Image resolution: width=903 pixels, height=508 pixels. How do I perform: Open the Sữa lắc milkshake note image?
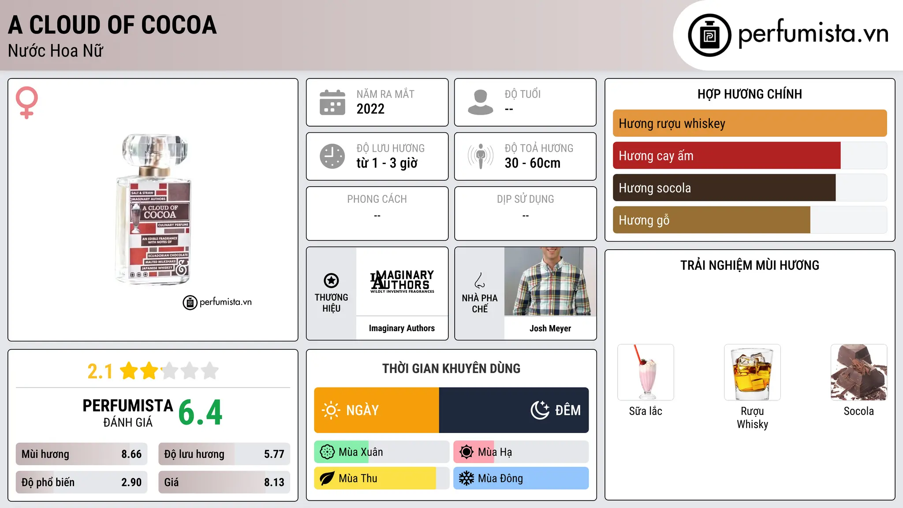click(646, 372)
